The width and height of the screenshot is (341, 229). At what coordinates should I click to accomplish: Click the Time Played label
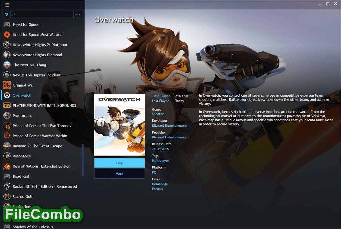[x=161, y=96]
